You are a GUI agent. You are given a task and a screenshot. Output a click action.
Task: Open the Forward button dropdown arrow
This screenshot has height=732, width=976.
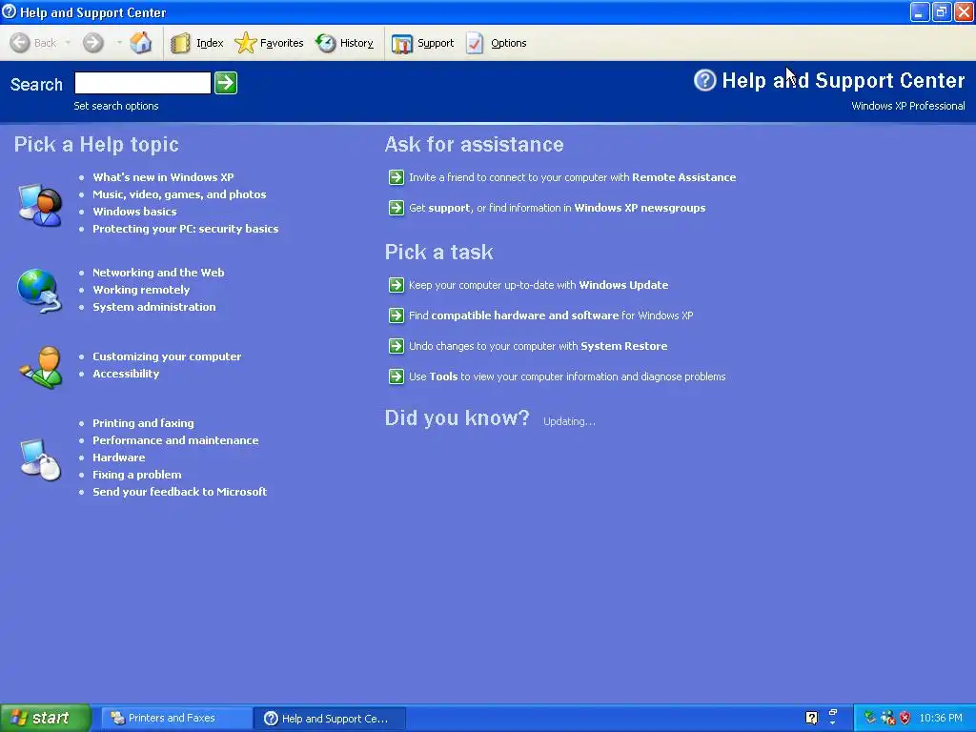118,43
